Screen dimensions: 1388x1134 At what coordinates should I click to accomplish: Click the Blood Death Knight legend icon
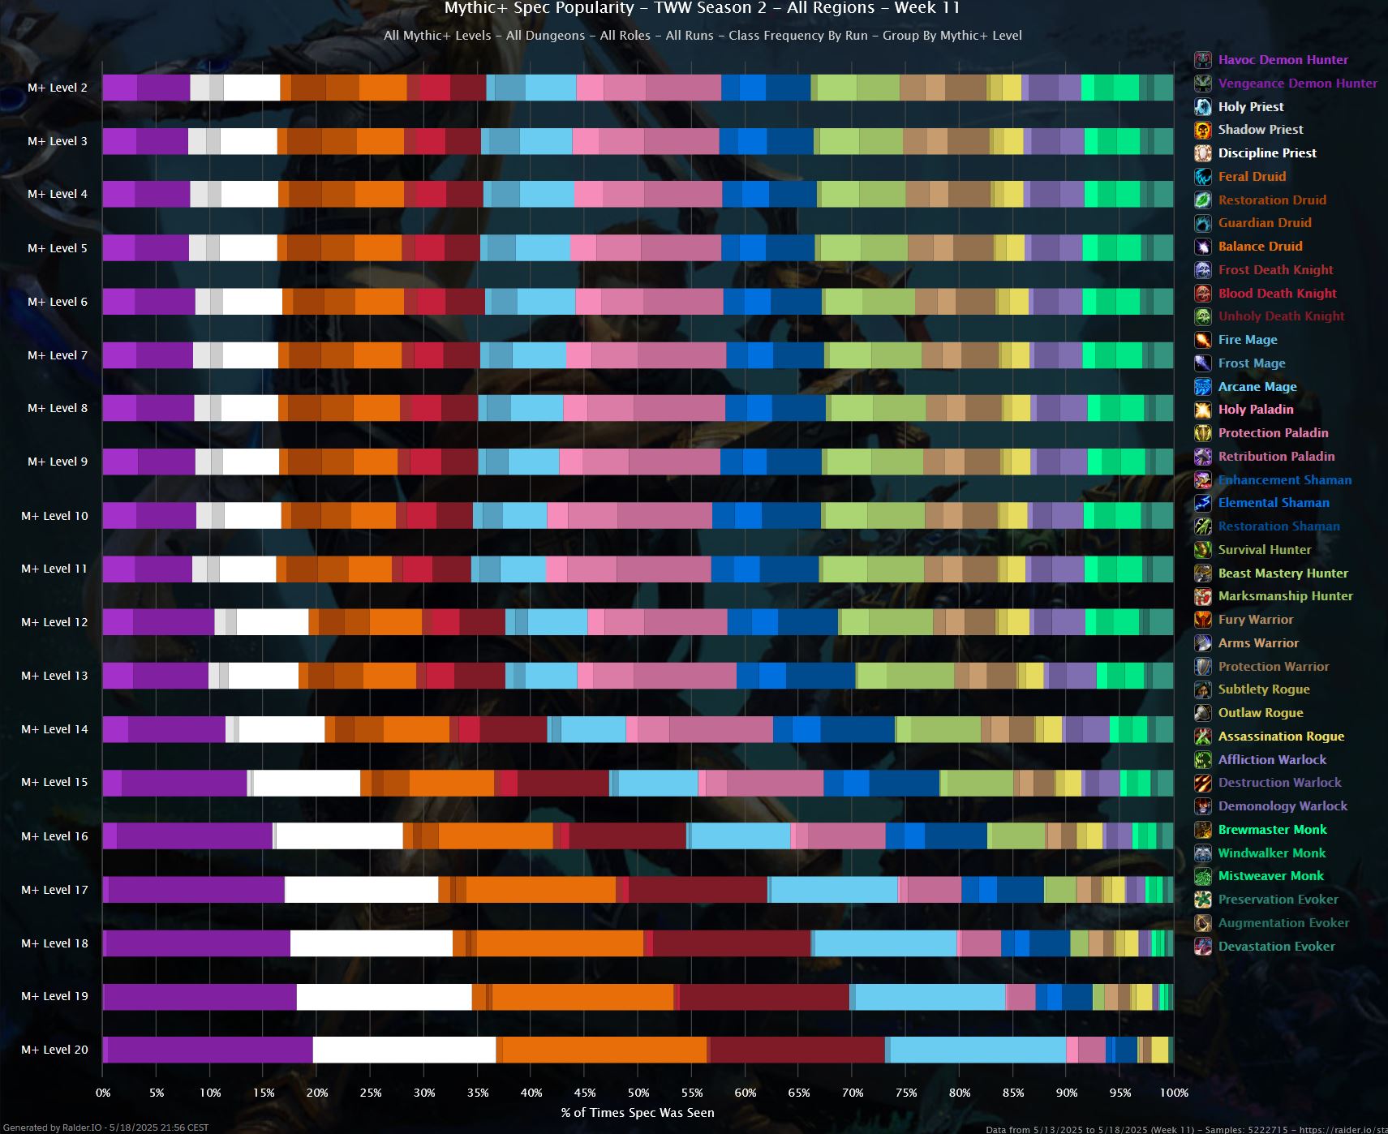pyautogui.click(x=1203, y=293)
